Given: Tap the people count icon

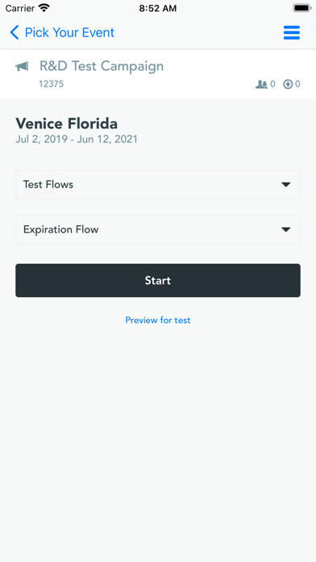Looking at the screenshot, I should coord(261,84).
